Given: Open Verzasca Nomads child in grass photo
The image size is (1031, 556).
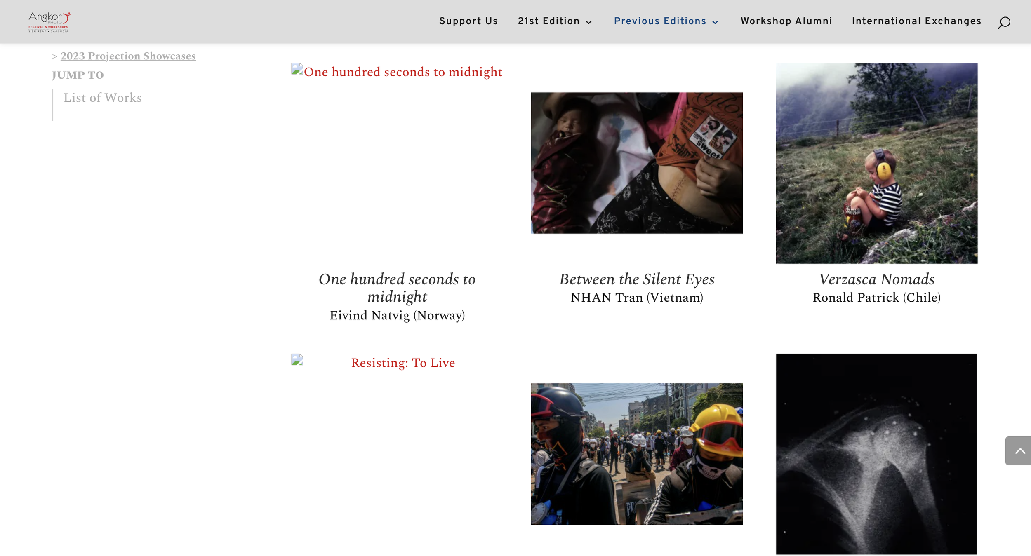Looking at the screenshot, I should click(x=876, y=163).
